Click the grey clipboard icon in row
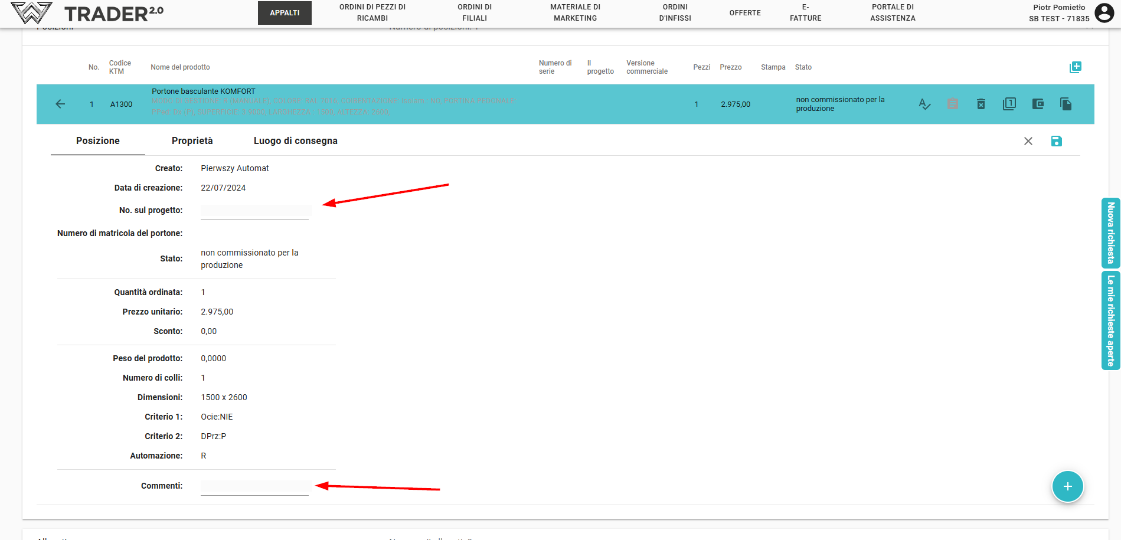The image size is (1121, 540). click(952, 104)
